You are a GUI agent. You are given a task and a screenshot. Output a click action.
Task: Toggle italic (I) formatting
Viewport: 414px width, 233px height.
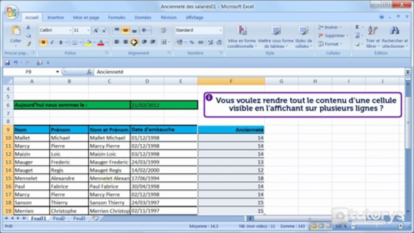click(52, 42)
